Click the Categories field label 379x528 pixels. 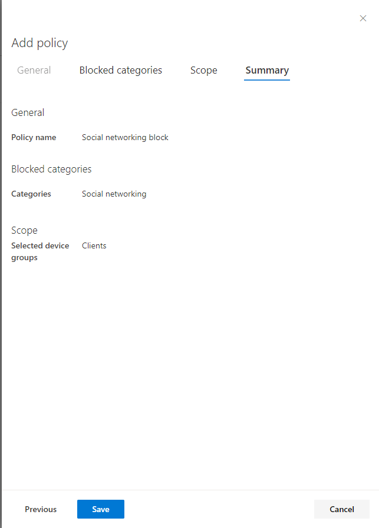pos(31,194)
